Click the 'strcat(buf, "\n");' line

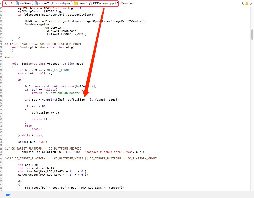(x=33, y=142)
